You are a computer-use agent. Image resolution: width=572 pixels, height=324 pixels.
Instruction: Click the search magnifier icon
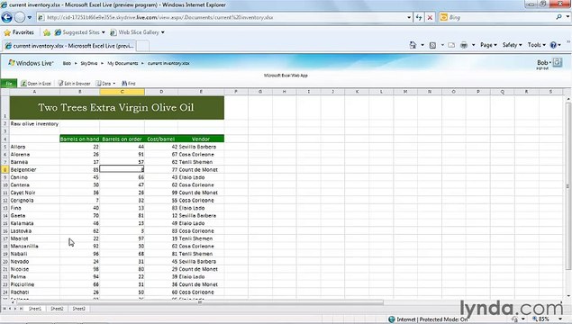[x=558, y=17]
